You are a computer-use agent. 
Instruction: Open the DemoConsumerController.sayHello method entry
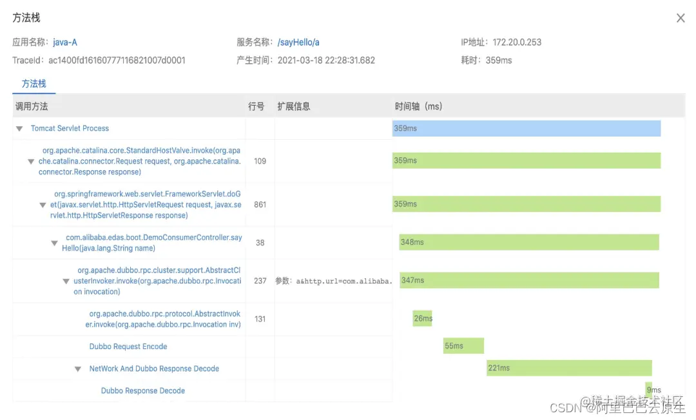click(x=152, y=243)
